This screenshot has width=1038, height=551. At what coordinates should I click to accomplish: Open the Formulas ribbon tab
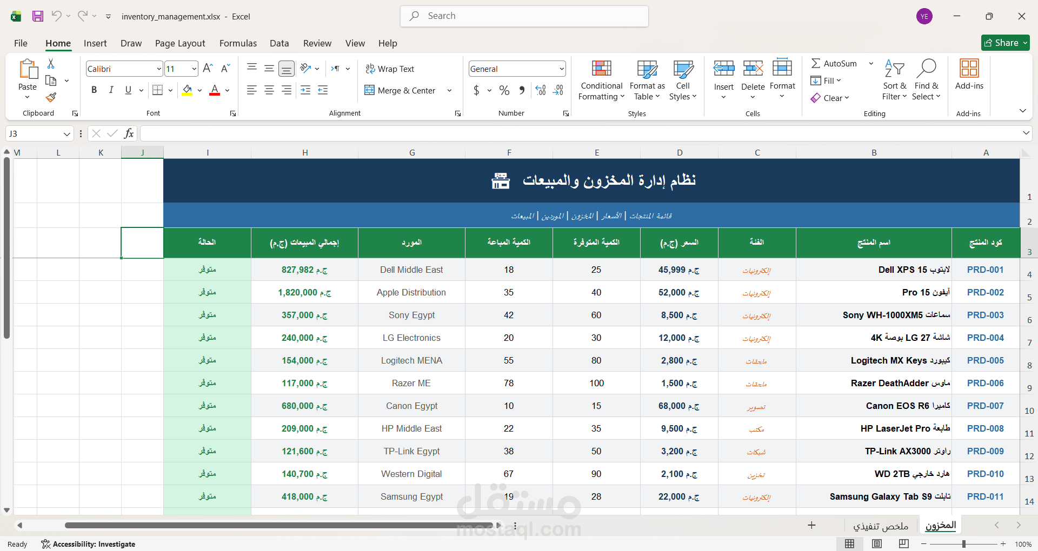click(238, 43)
